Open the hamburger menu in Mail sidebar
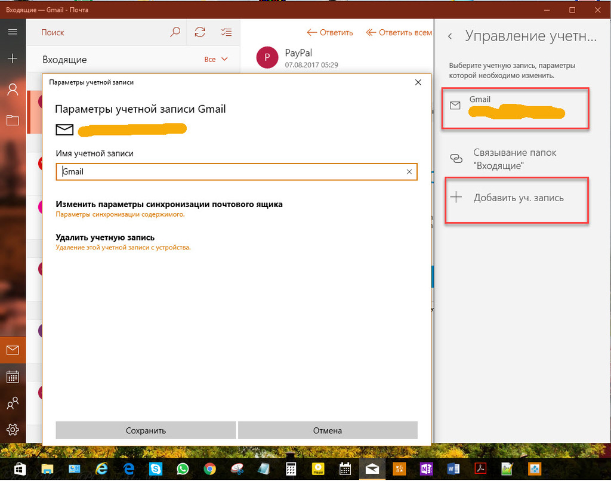611x481 pixels. pyautogui.click(x=13, y=32)
